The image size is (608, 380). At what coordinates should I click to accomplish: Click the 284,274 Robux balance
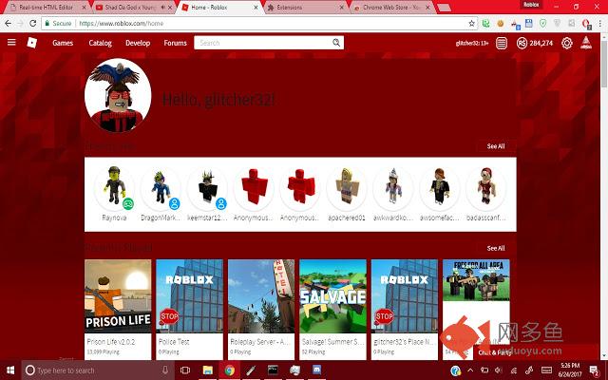pyautogui.click(x=541, y=43)
